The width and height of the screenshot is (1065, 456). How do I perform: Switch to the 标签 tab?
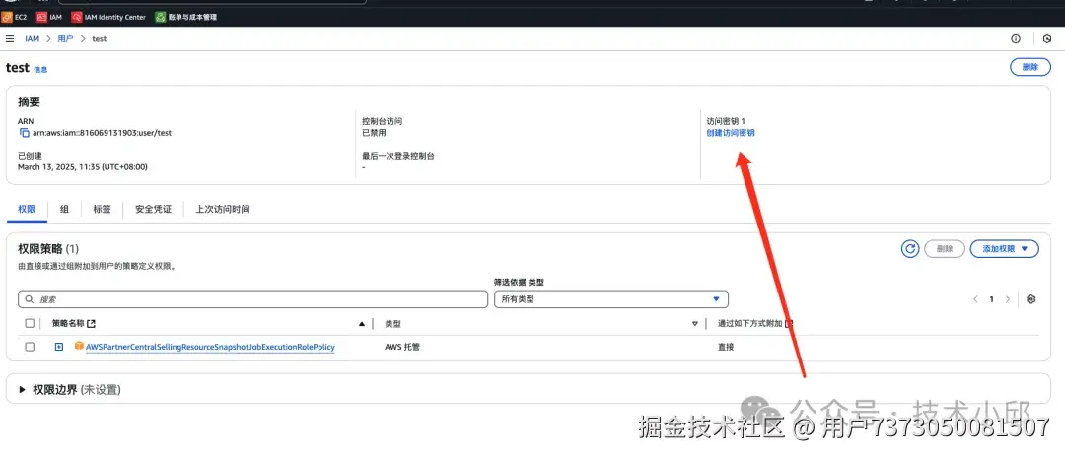point(102,209)
